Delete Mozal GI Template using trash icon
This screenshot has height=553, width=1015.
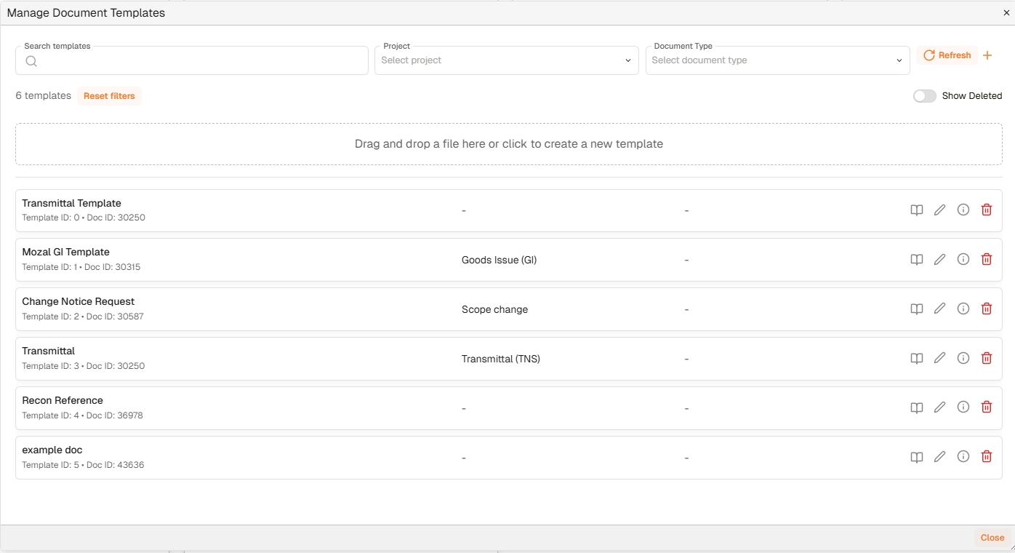[987, 260]
